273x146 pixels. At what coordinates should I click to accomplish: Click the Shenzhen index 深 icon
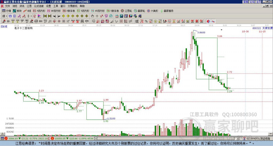pos(53,139)
